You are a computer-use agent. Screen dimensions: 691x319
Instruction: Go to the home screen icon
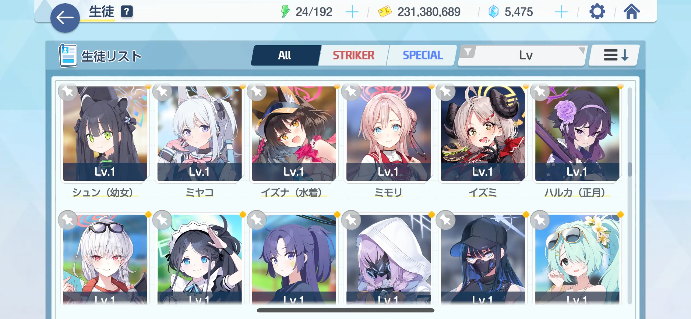pos(632,12)
